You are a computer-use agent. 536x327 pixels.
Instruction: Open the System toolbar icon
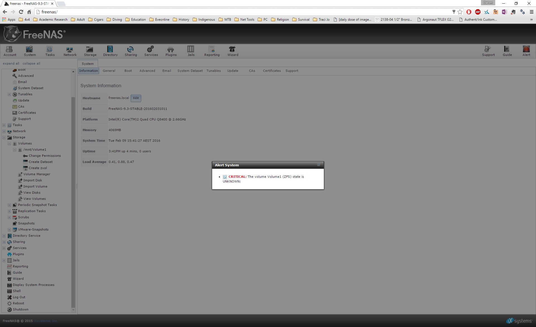pyautogui.click(x=30, y=51)
